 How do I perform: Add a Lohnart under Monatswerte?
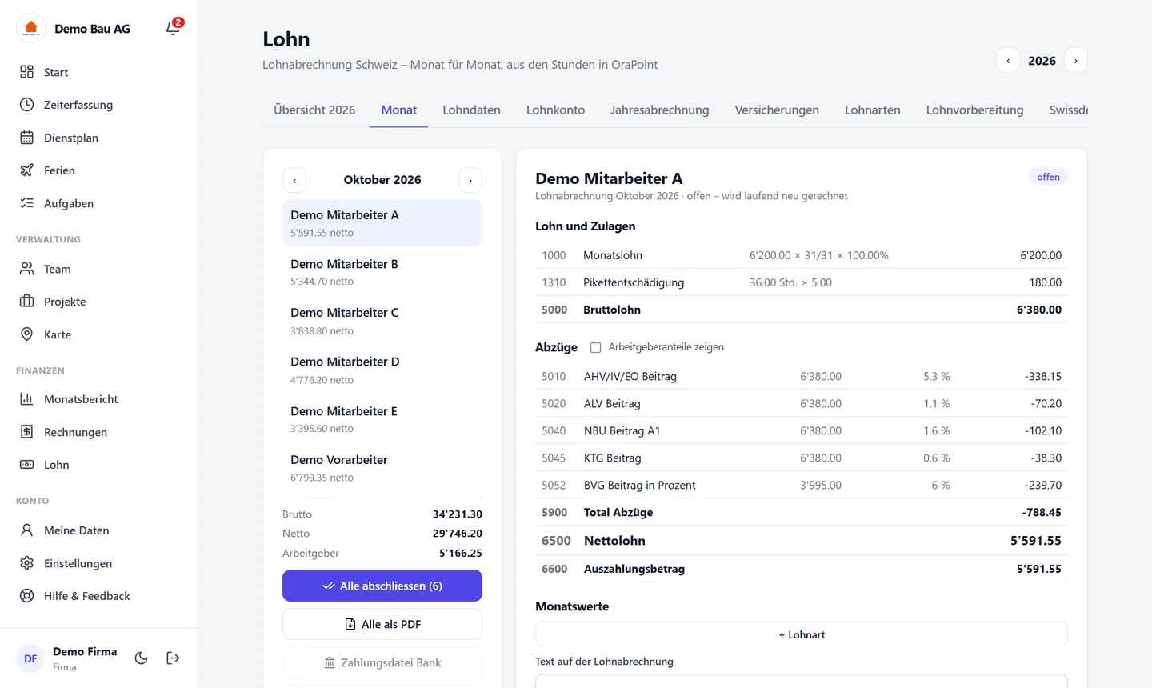tap(802, 634)
